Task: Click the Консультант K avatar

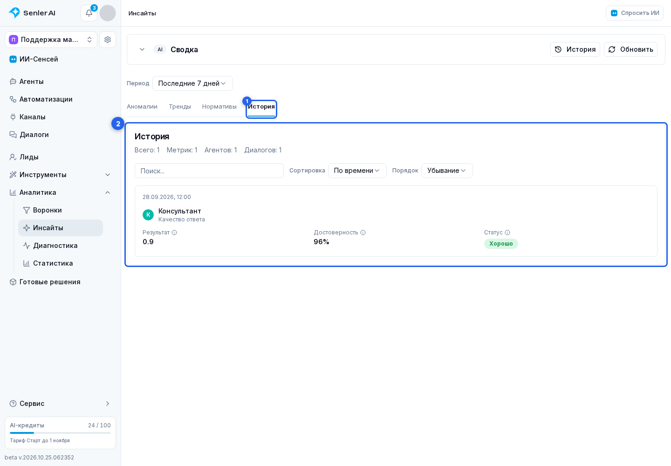Action: (148, 215)
